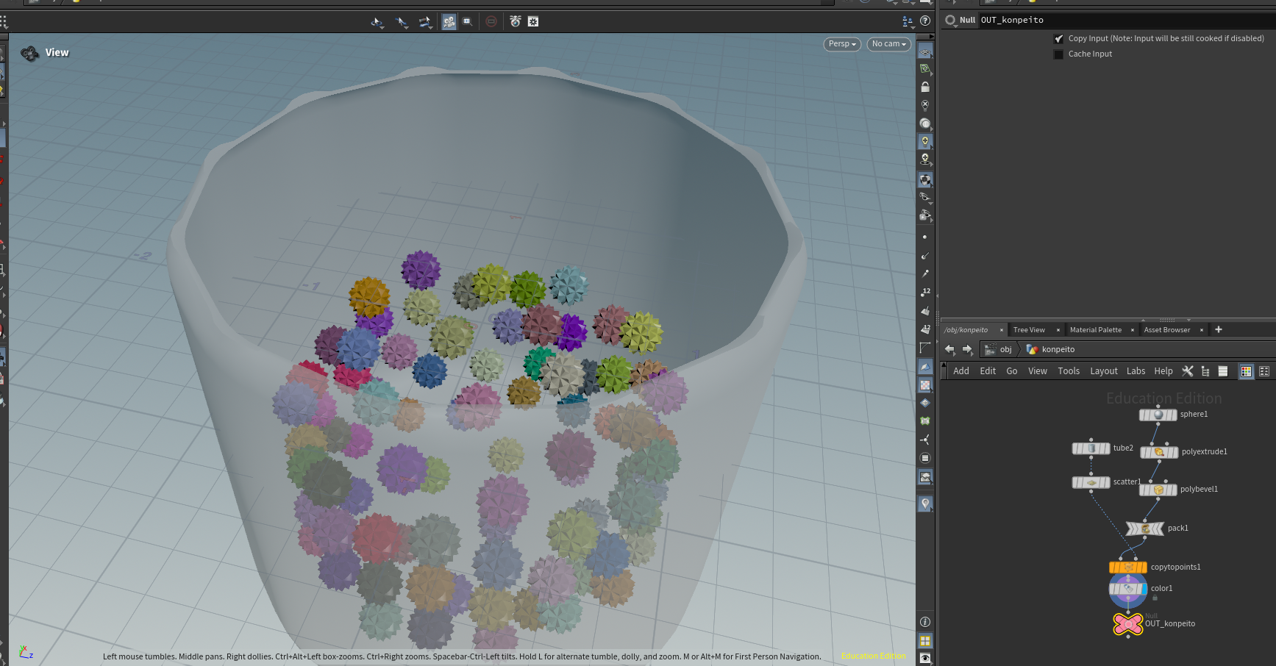The height and width of the screenshot is (666, 1276).
Task: Open the wrench tools icon in network toolbar
Action: (x=1187, y=371)
